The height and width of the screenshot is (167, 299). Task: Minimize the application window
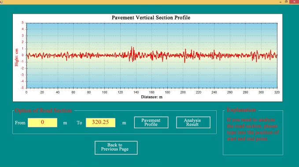coord(281,2)
